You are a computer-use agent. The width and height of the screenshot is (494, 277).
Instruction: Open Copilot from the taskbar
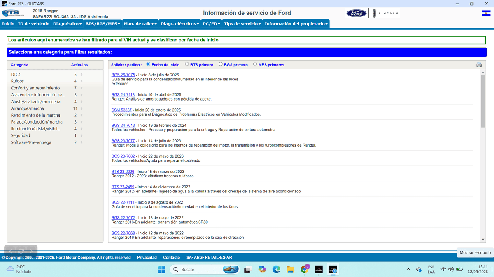coord(262,269)
